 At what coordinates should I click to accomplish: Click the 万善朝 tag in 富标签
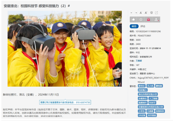click(x=150, y=111)
